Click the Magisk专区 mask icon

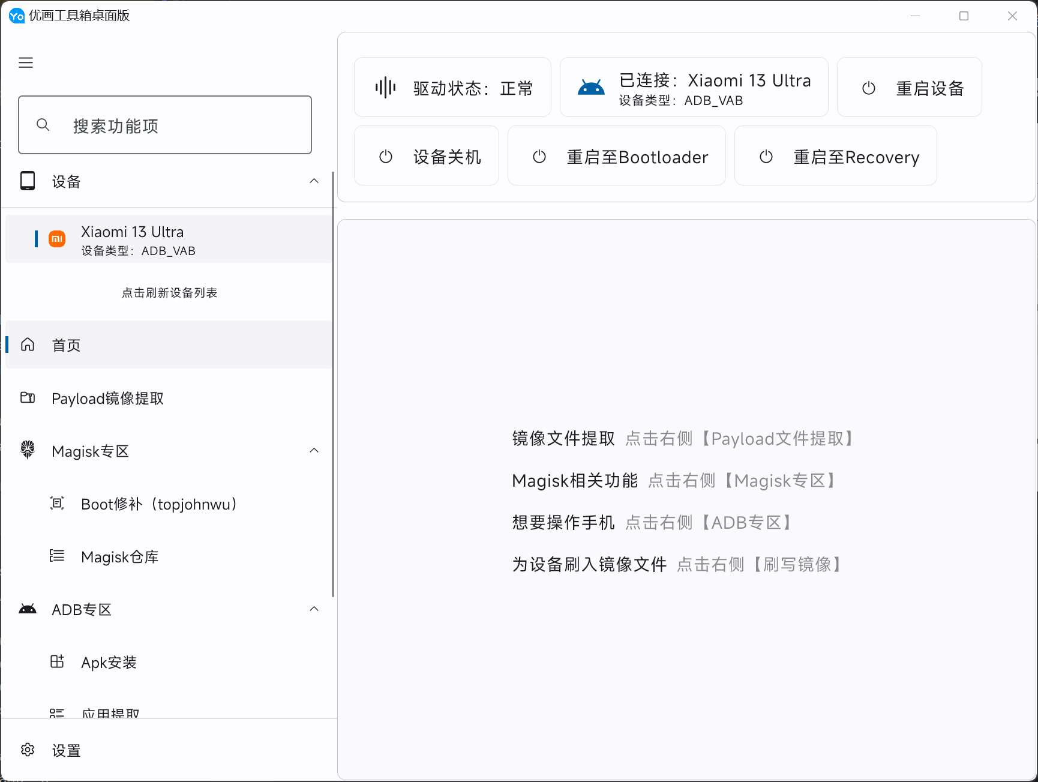[x=28, y=450]
